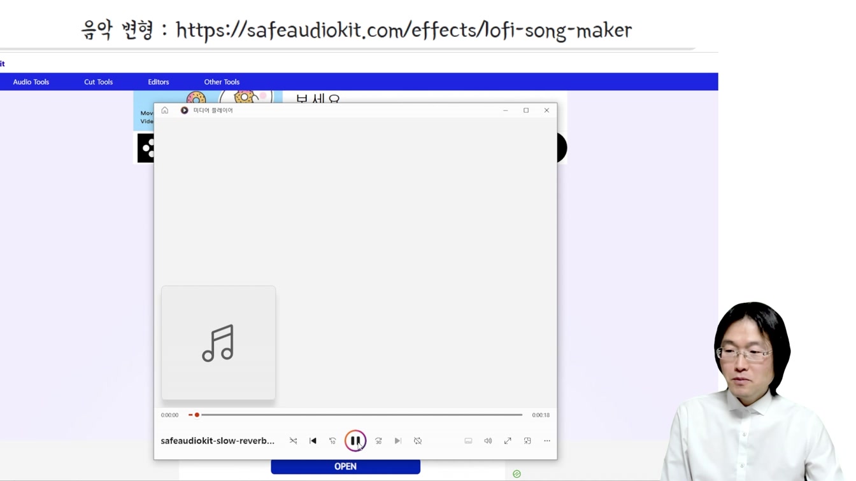Open the Audio Tools menu
Image resolution: width=856 pixels, height=481 pixels.
[31, 81]
